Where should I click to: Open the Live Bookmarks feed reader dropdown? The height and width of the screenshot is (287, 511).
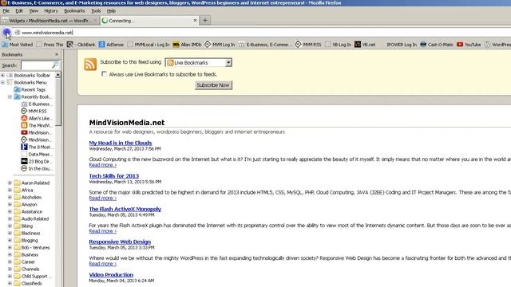click(x=199, y=62)
